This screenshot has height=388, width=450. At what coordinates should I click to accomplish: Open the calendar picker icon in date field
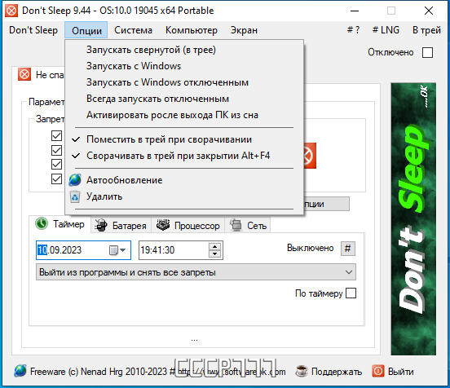113,250
